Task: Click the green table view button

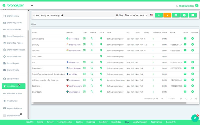Action: [176, 15]
